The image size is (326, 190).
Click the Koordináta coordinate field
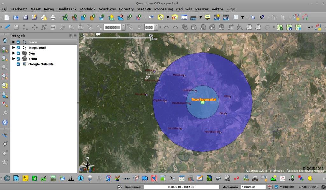coord(181,187)
